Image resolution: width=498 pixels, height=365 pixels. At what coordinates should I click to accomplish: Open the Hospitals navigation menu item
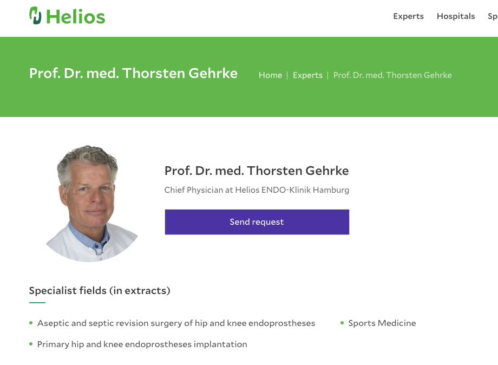click(455, 16)
